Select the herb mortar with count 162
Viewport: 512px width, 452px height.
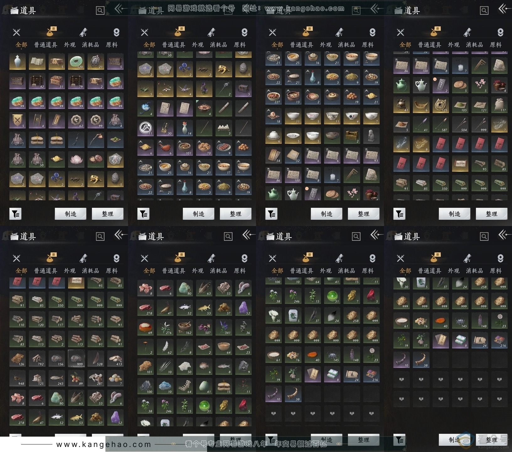(x=184, y=327)
